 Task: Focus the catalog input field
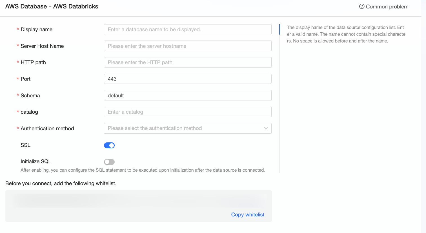coord(188,112)
